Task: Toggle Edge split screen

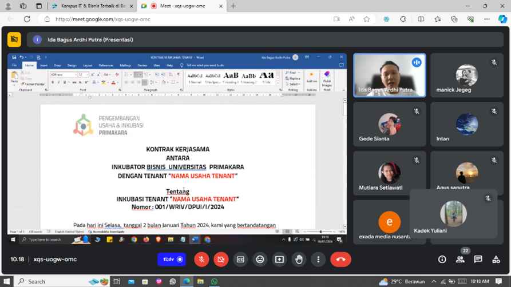Action: coord(421,19)
